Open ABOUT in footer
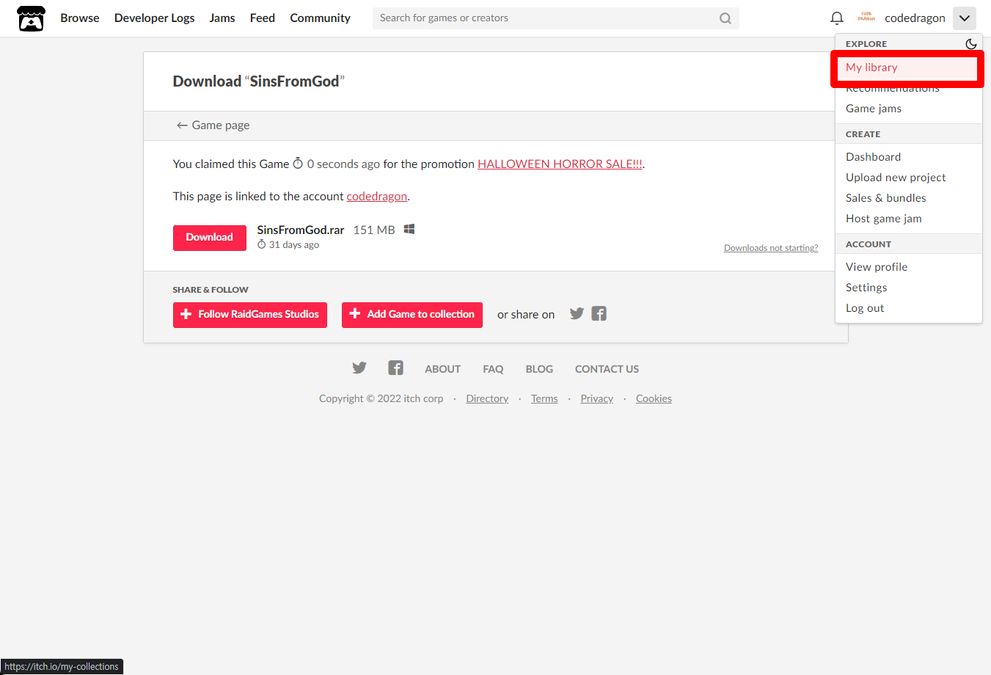 pyautogui.click(x=443, y=369)
